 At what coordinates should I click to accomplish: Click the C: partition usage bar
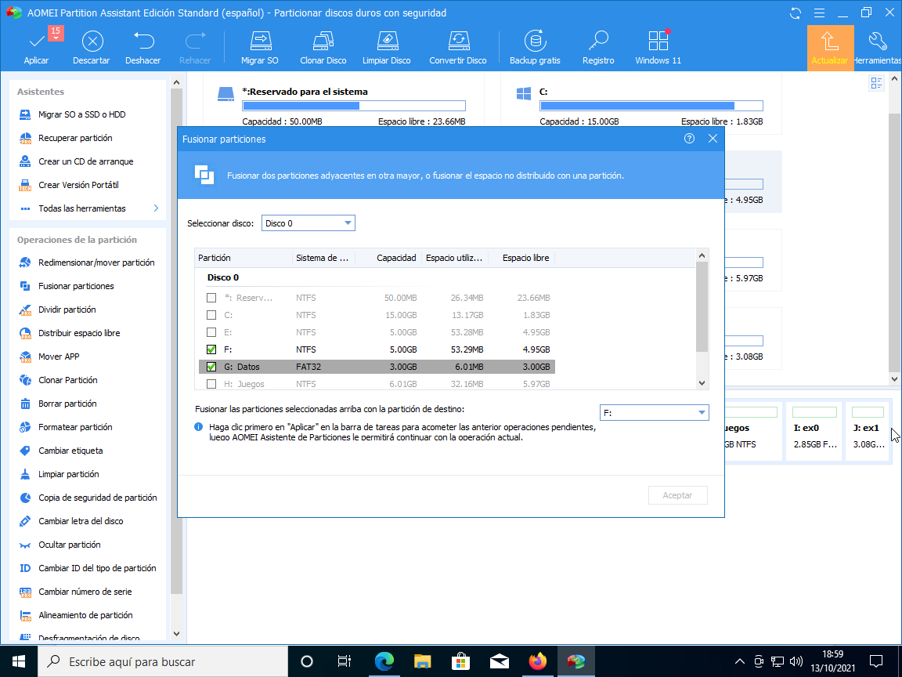pos(651,106)
